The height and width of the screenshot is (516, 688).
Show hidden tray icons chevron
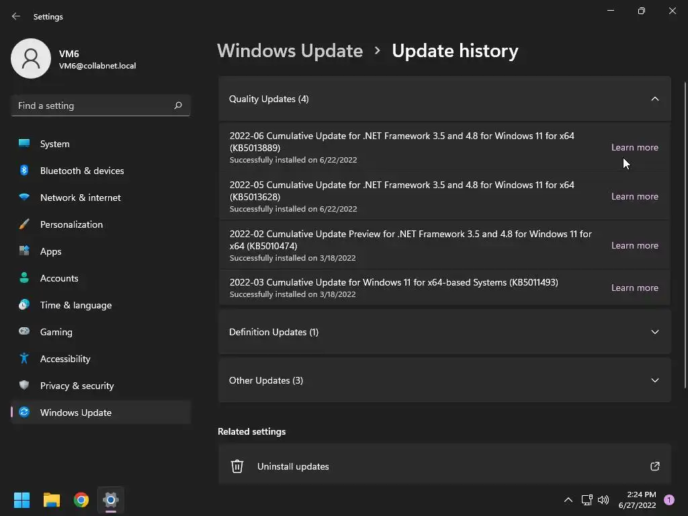tap(568, 500)
